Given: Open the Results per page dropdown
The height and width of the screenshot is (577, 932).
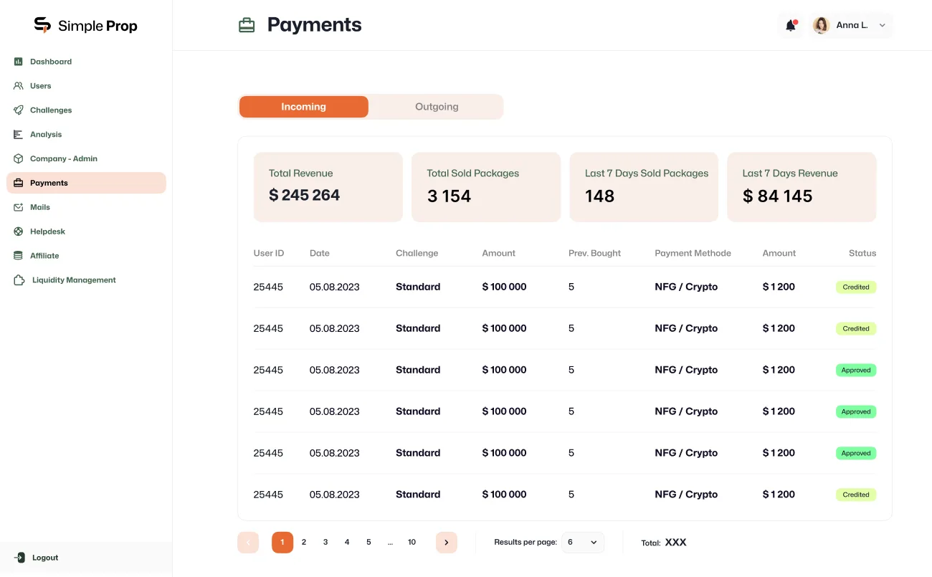Looking at the screenshot, I should pos(583,543).
